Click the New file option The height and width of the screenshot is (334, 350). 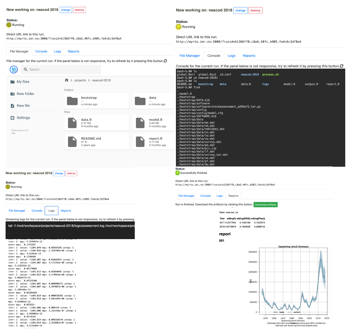23,106
